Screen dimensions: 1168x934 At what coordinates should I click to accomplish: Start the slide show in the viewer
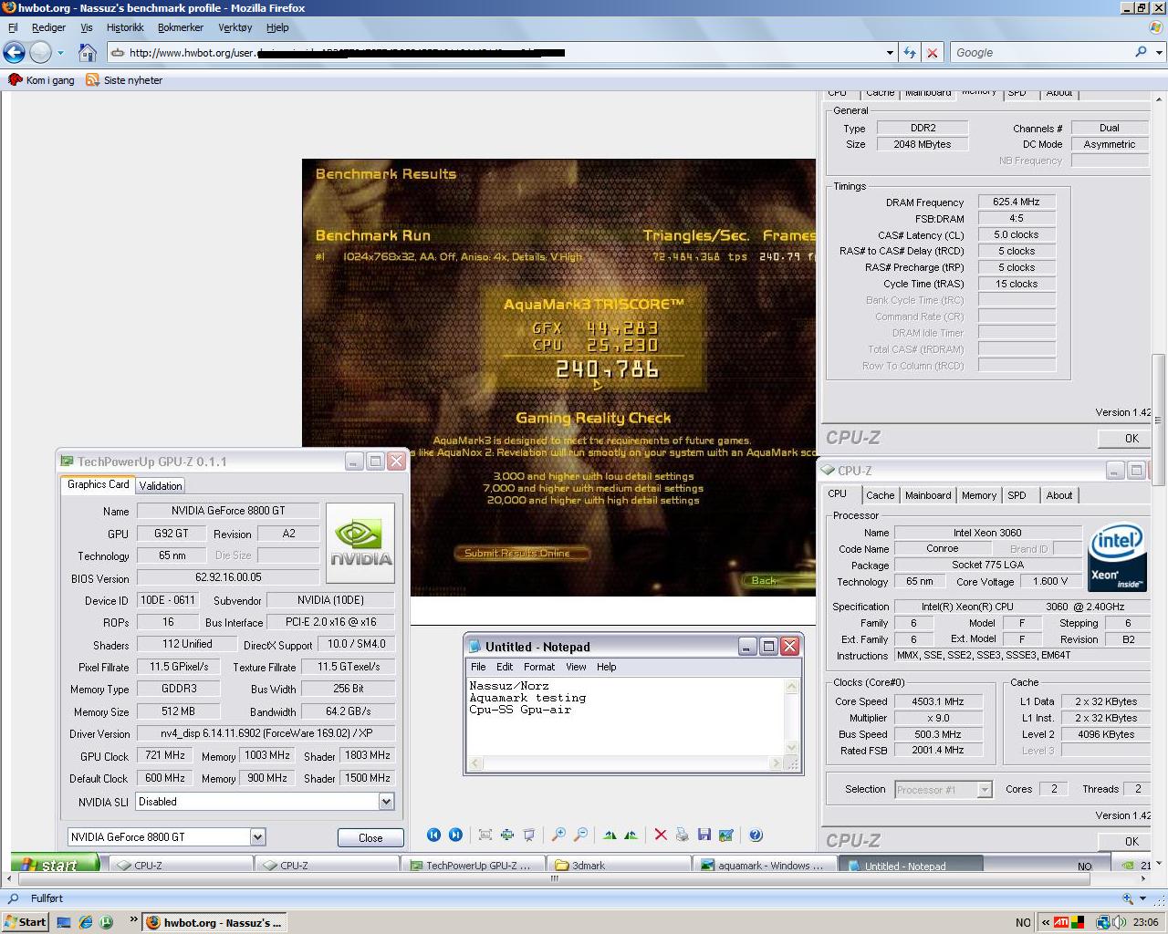point(529,835)
